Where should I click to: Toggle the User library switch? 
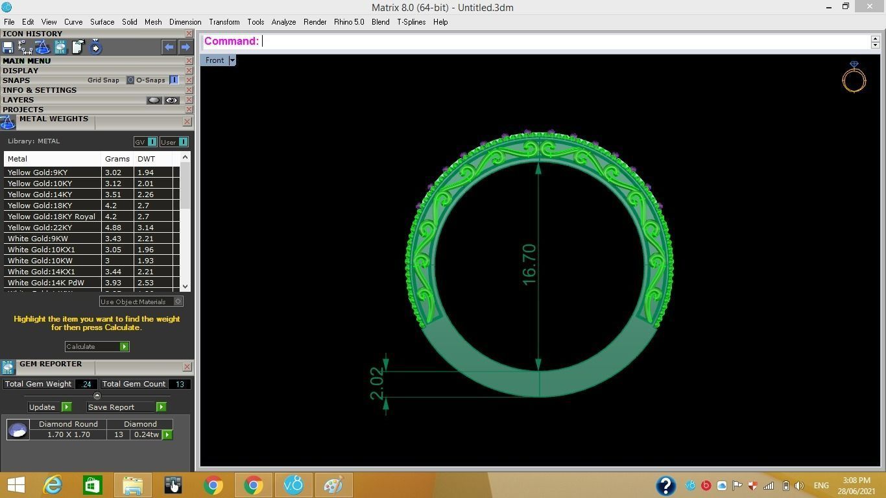(183, 142)
